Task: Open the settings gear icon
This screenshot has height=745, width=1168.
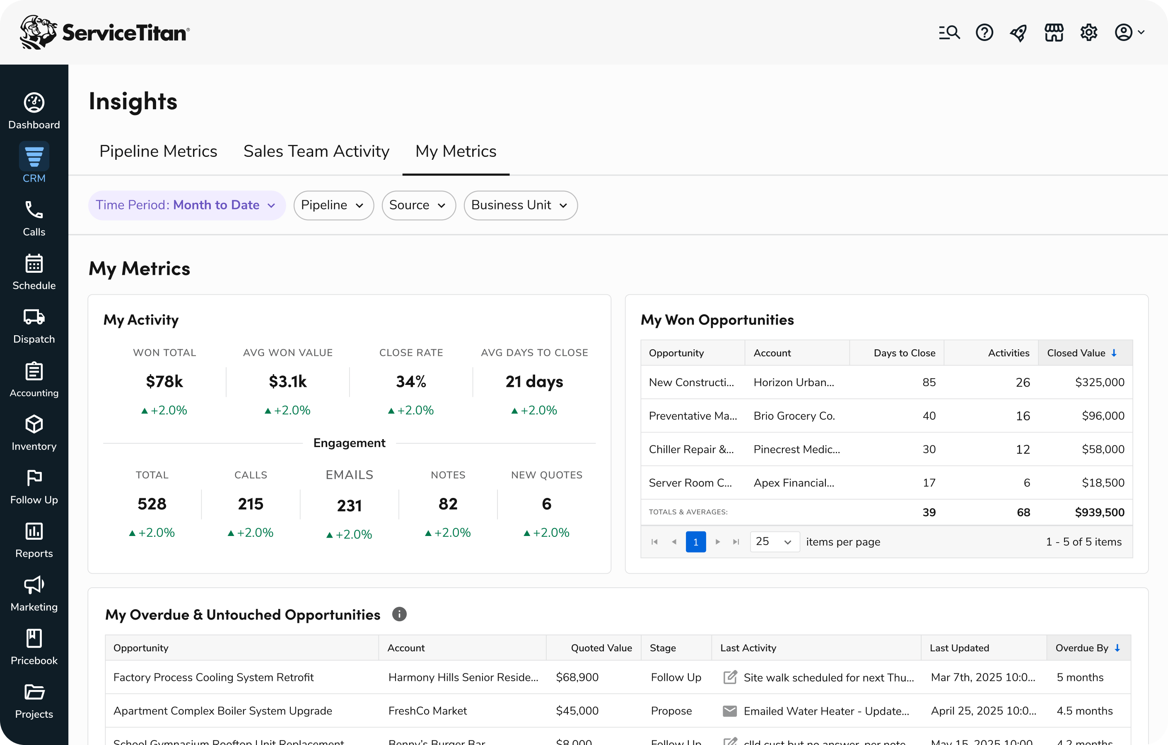Action: 1088,32
